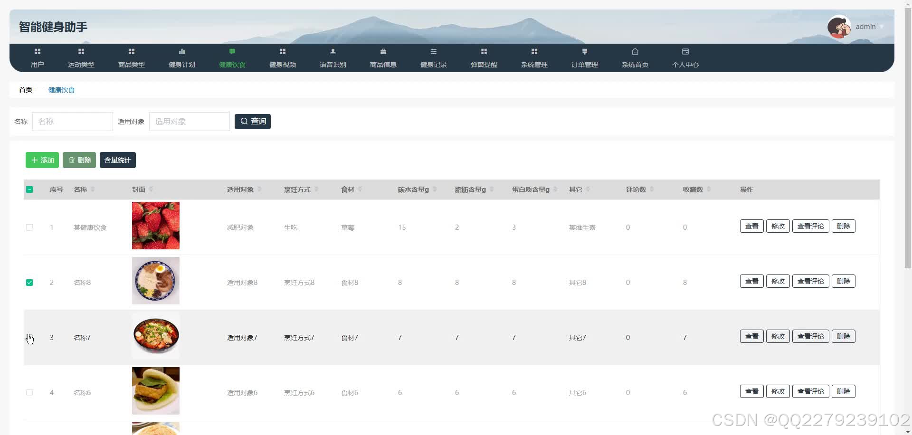Click the 弹窗提醒 grid icon
Image resolution: width=912 pixels, height=435 pixels.
(x=484, y=51)
